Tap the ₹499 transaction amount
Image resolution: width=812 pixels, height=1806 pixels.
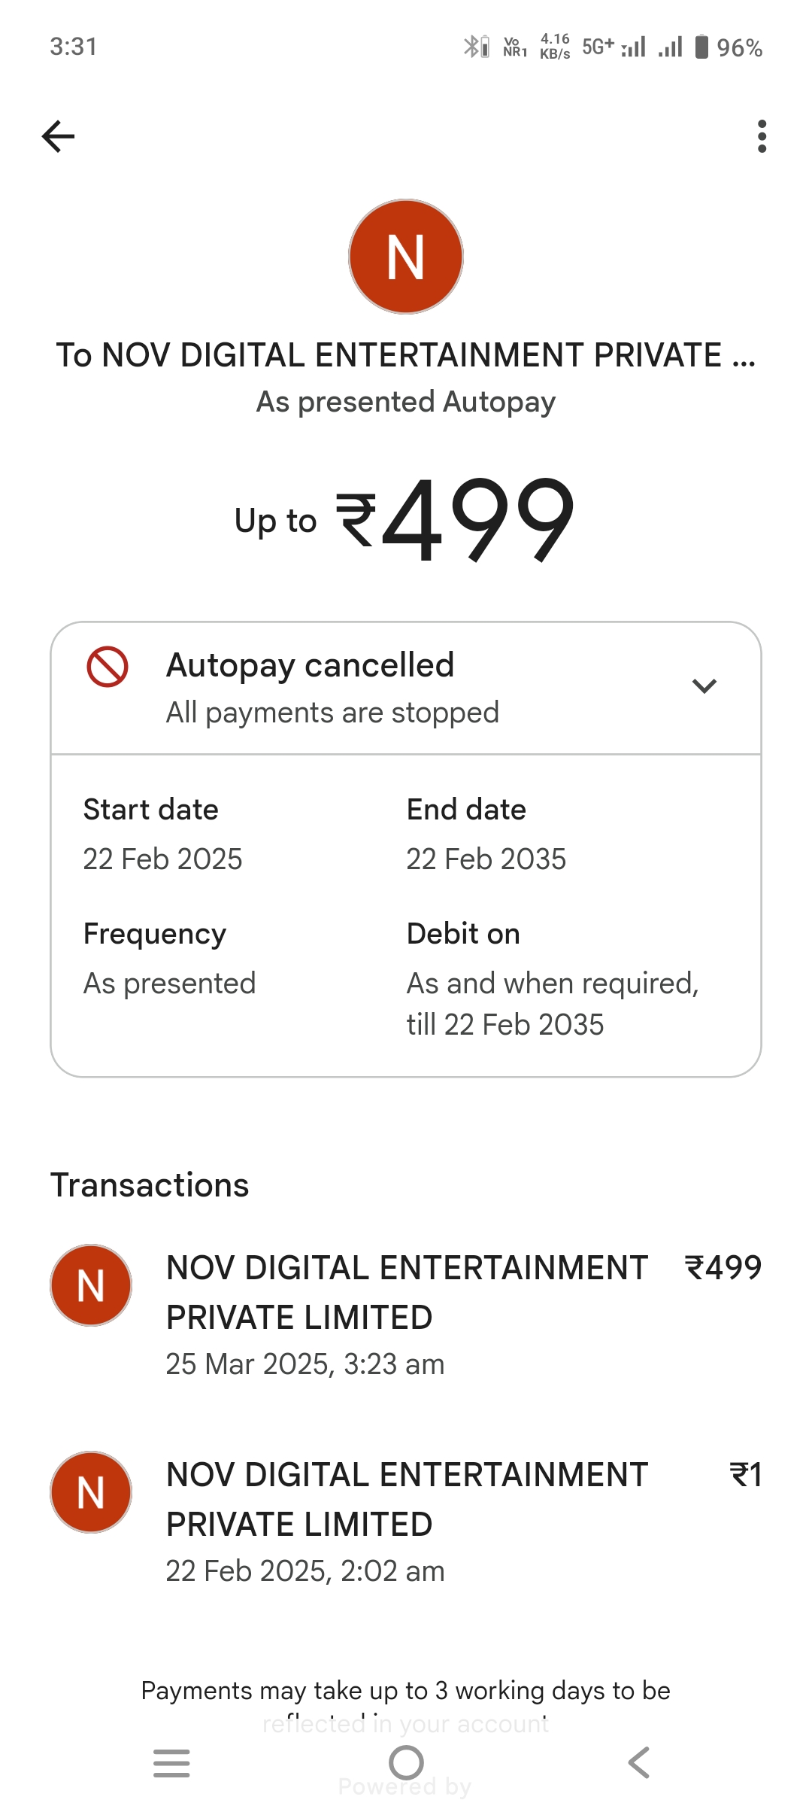pyautogui.click(x=723, y=1268)
